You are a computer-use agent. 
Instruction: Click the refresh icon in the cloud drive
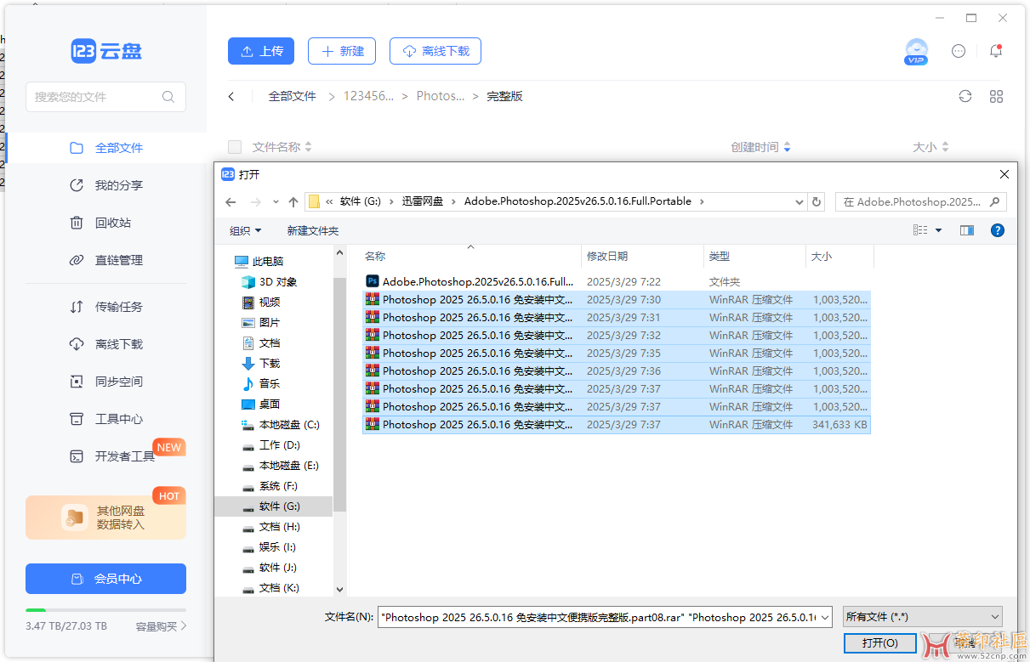(965, 96)
